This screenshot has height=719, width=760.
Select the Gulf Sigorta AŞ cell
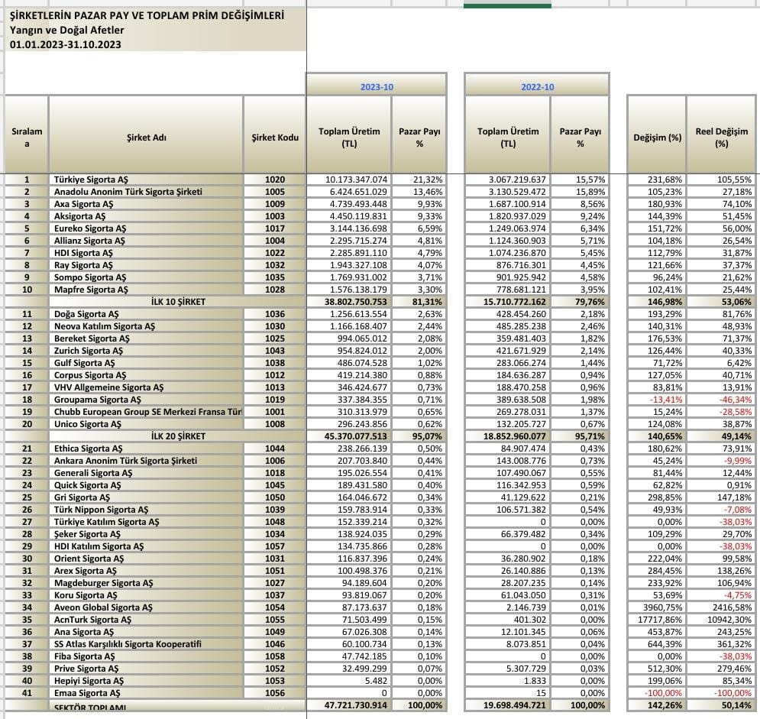(x=146, y=363)
